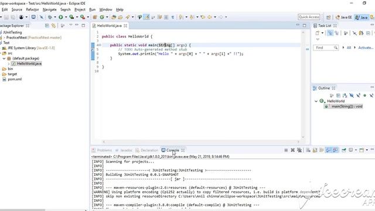
Task: Hide static members in Outline
Action: [358, 96]
